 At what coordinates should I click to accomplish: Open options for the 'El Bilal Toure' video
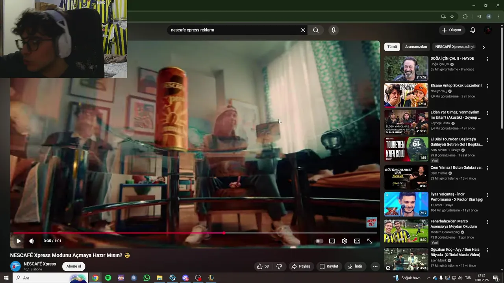(487, 140)
